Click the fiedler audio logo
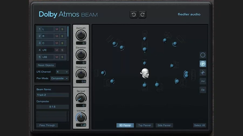The width and height of the screenshot is (243, 136). point(189,14)
